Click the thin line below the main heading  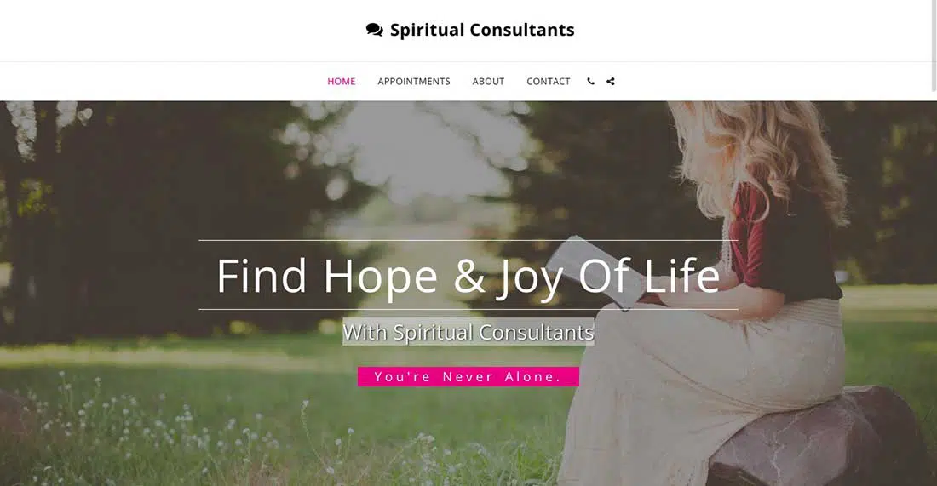[468, 309]
